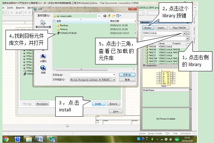The image size is (214, 143).
Task: Sort by the Library column header
Action: tap(165, 44)
